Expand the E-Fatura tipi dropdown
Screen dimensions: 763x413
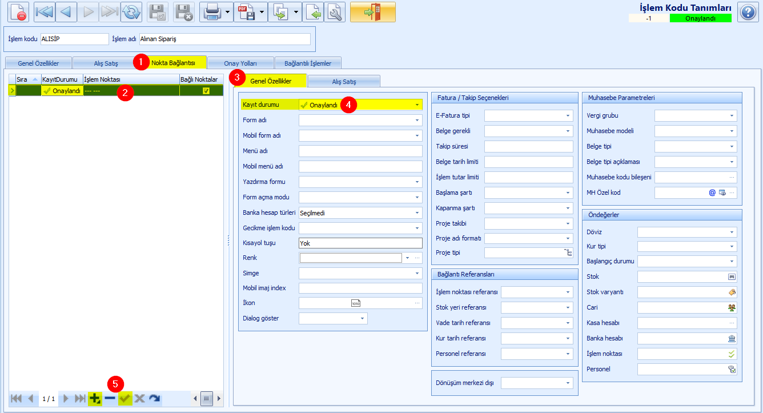(568, 115)
